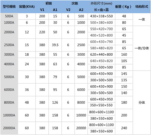Screen dimensions: 151x135
Task: Click the A2 value 20000
Action: pos(81,128)
